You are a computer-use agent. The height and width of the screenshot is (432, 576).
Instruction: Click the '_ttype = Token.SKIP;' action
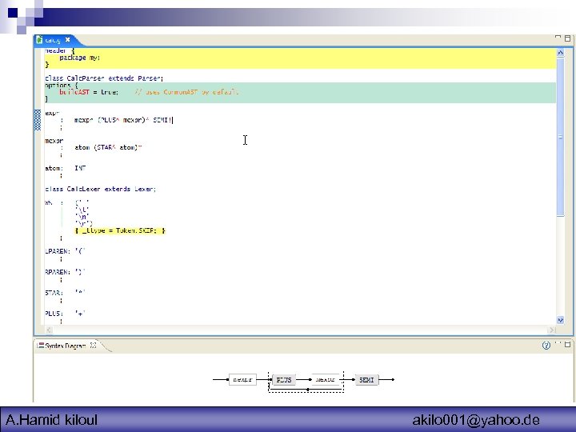[120, 230]
